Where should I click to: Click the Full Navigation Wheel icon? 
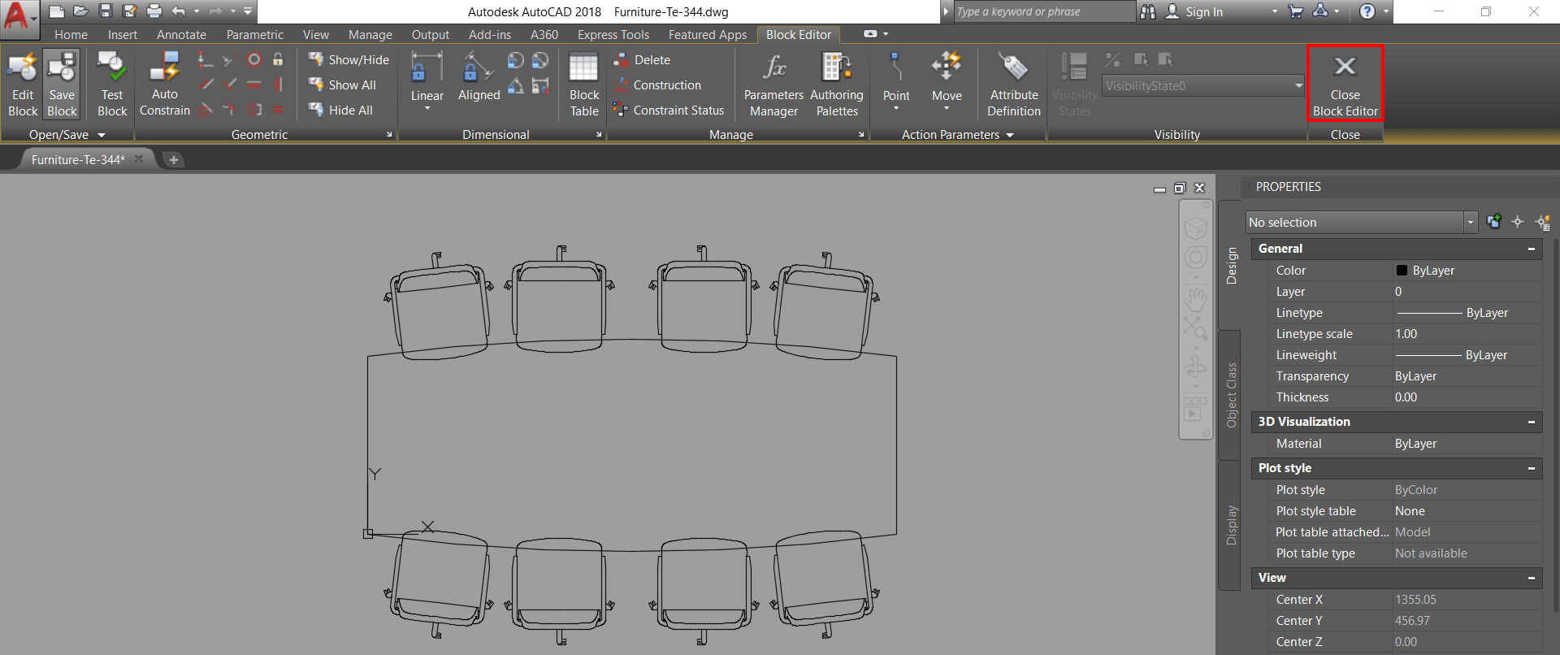coord(1195,258)
